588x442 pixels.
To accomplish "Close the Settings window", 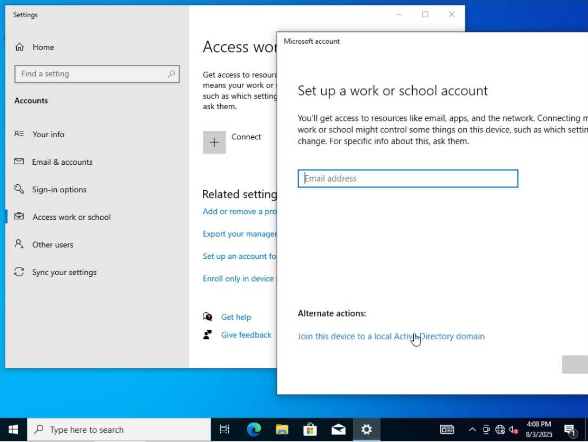I will pyautogui.click(x=452, y=15).
